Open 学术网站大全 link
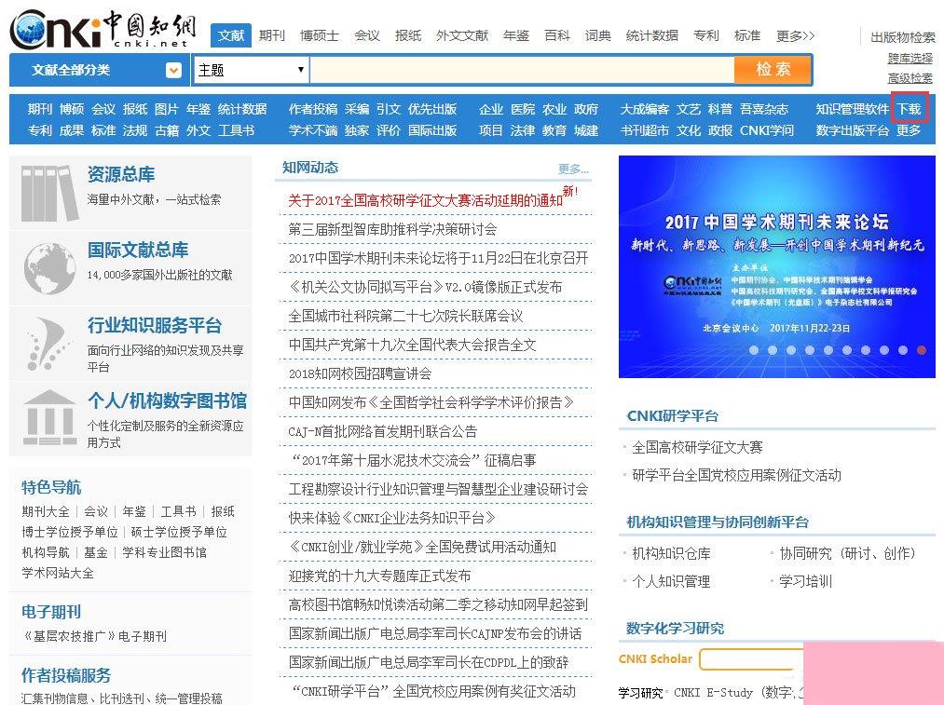944x705 pixels. 58,573
